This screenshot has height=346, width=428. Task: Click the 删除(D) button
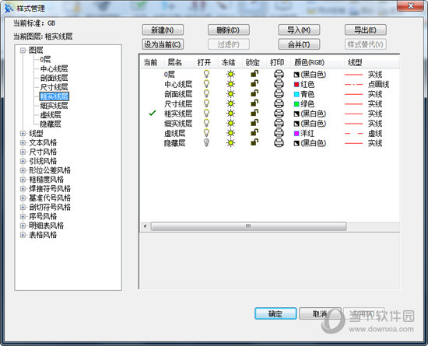(x=229, y=30)
